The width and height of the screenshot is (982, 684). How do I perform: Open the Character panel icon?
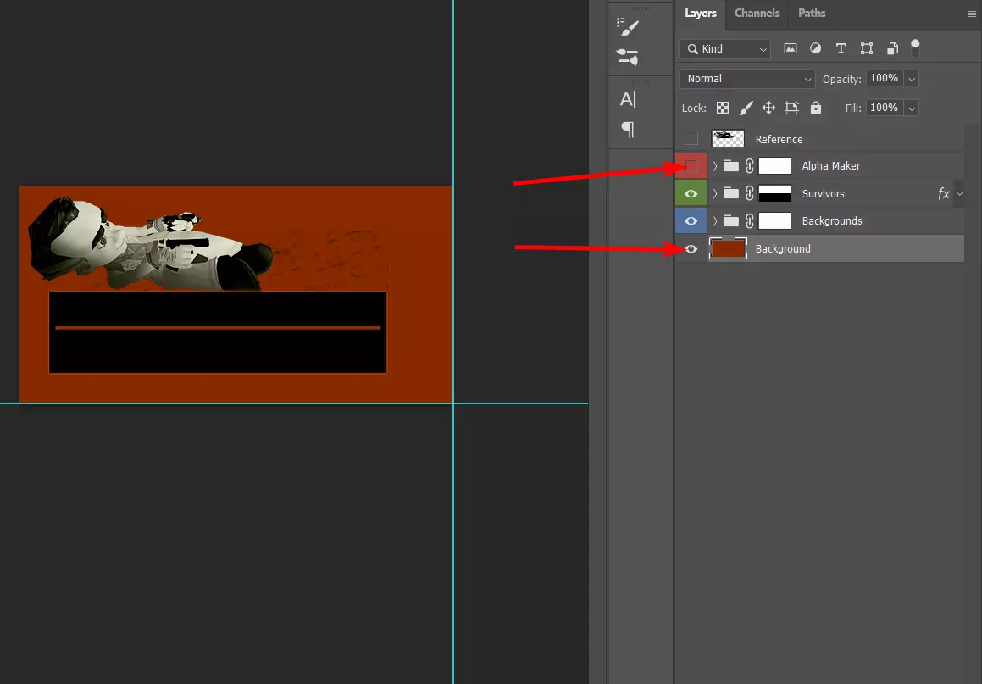628,99
